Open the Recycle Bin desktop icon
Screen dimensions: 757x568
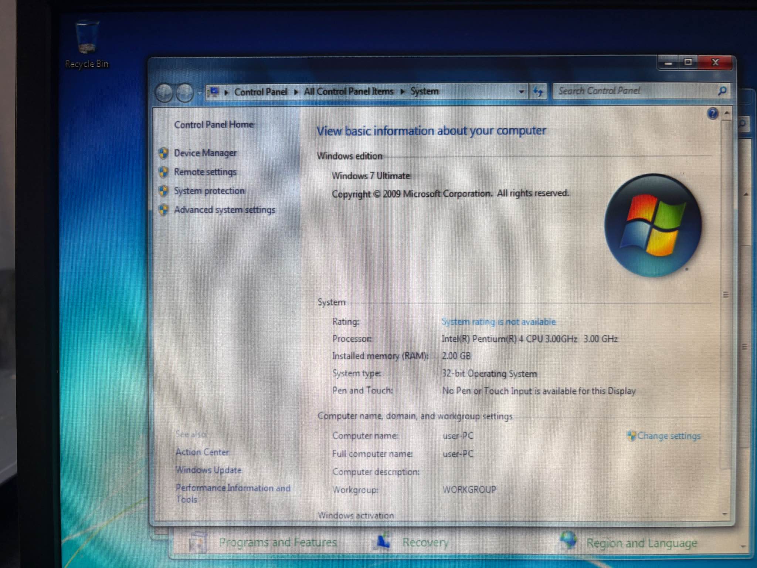click(87, 44)
